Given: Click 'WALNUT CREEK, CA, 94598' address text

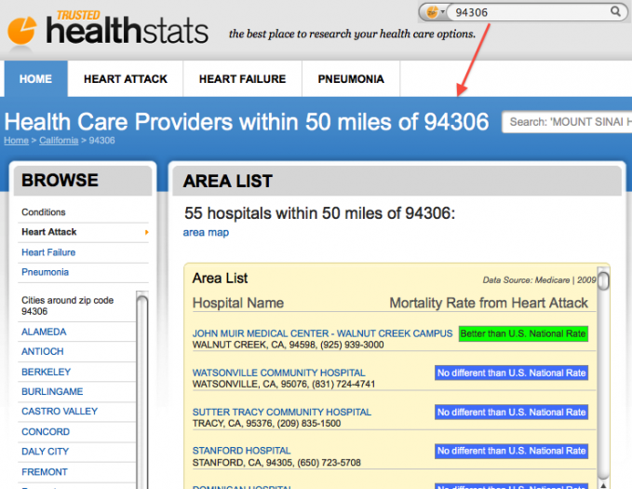Looking at the screenshot, I should click(x=255, y=345).
